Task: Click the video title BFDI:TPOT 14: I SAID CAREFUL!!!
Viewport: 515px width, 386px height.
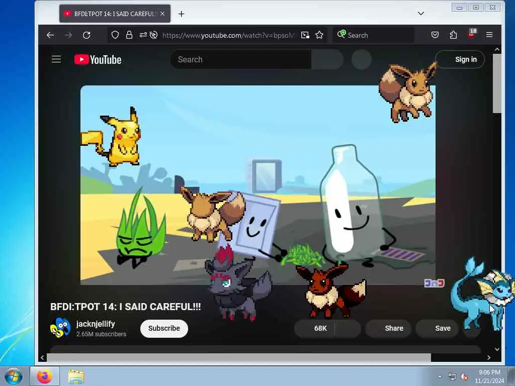Action: coord(125,307)
